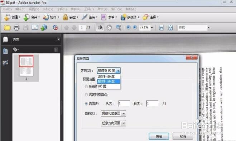236x141 pixels.
Task: Open the 安全 (Secure) lock menu
Action: pos(71,17)
